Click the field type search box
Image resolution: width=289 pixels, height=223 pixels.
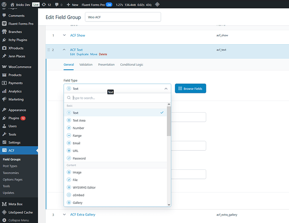coord(117,98)
